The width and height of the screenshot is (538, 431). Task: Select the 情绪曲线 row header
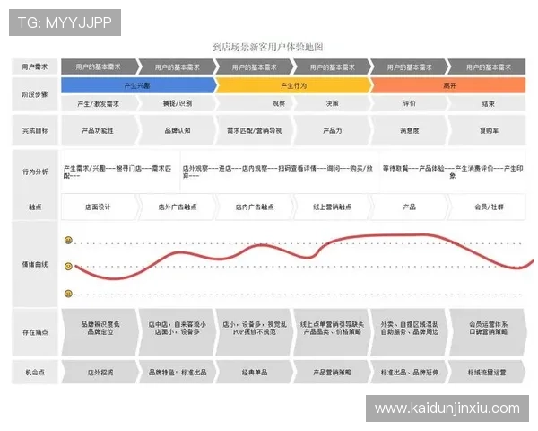35,264
